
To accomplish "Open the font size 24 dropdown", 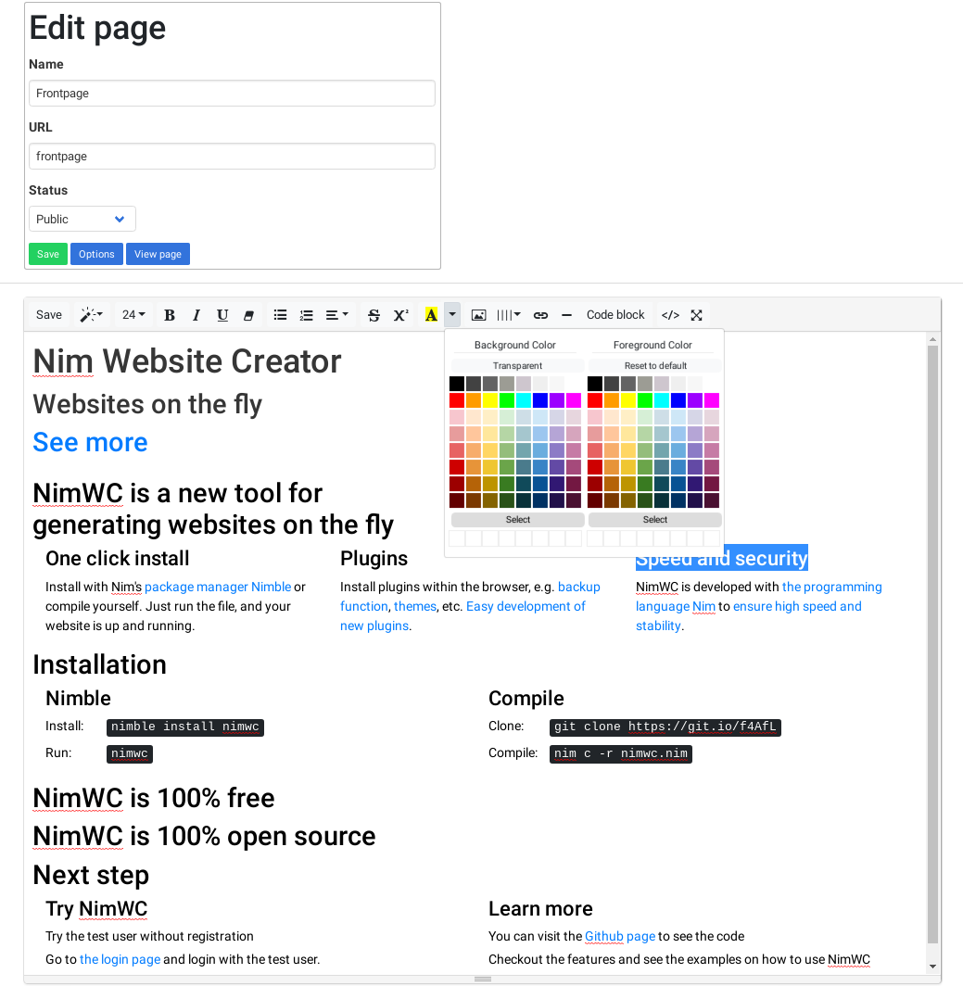I will [133, 315].
